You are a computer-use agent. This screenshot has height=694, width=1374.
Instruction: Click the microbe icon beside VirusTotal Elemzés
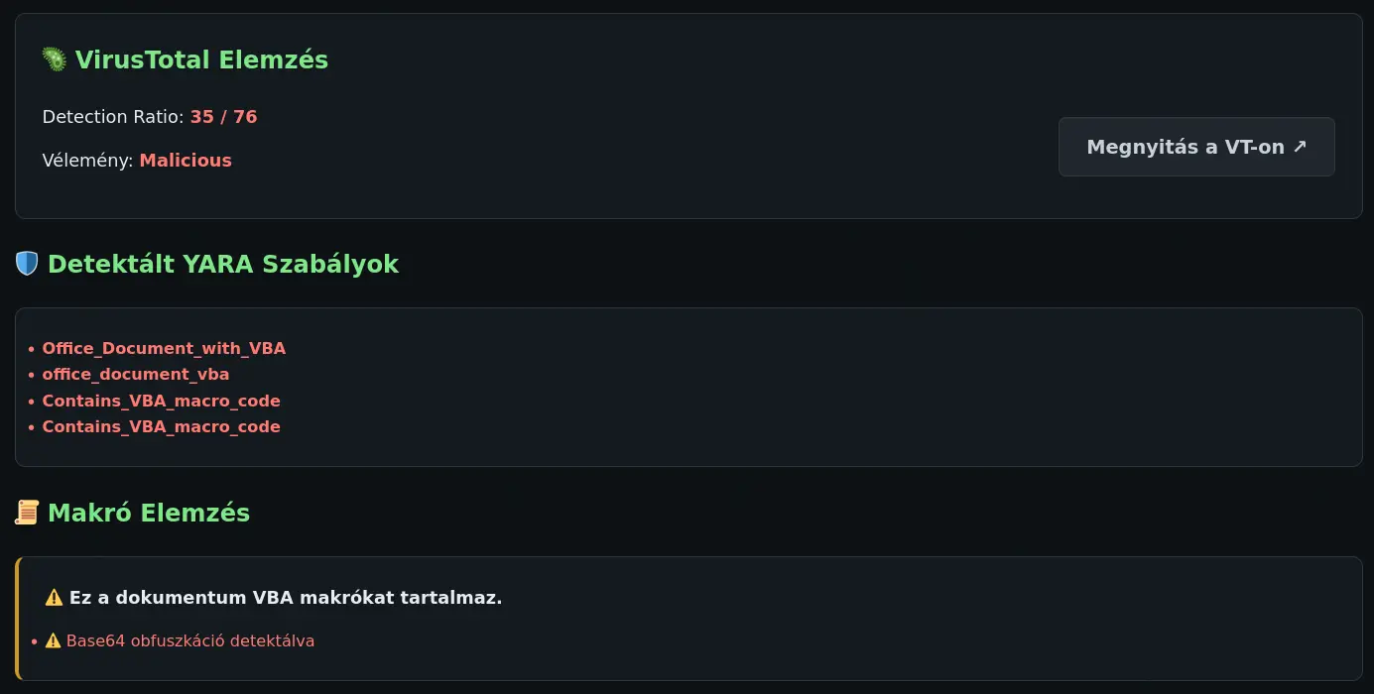pos(55,59)
